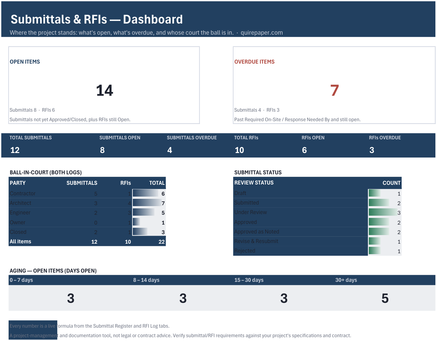The width and height of the screenshot is (437, 341).
Task: Select the 'REVIEW STATUS' column header
Action: pos(254,183)
